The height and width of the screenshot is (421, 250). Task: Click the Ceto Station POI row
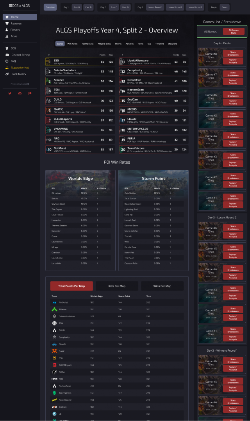[154, 193]
